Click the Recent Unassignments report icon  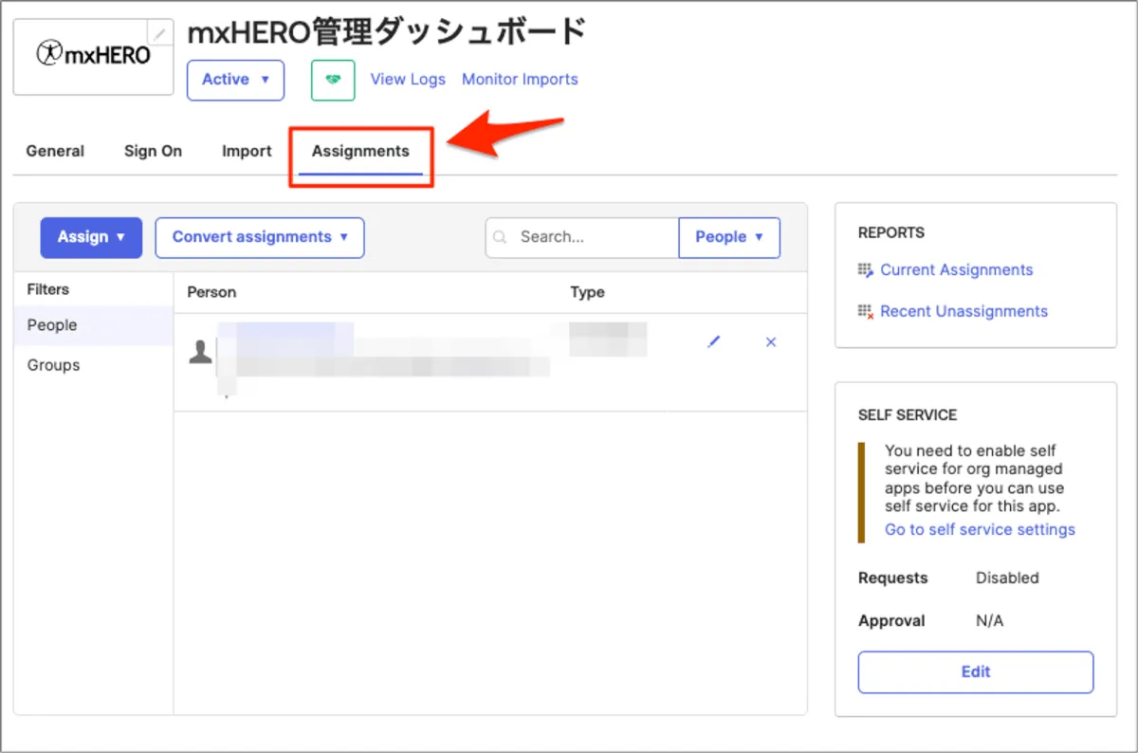(x=865, y=312)
